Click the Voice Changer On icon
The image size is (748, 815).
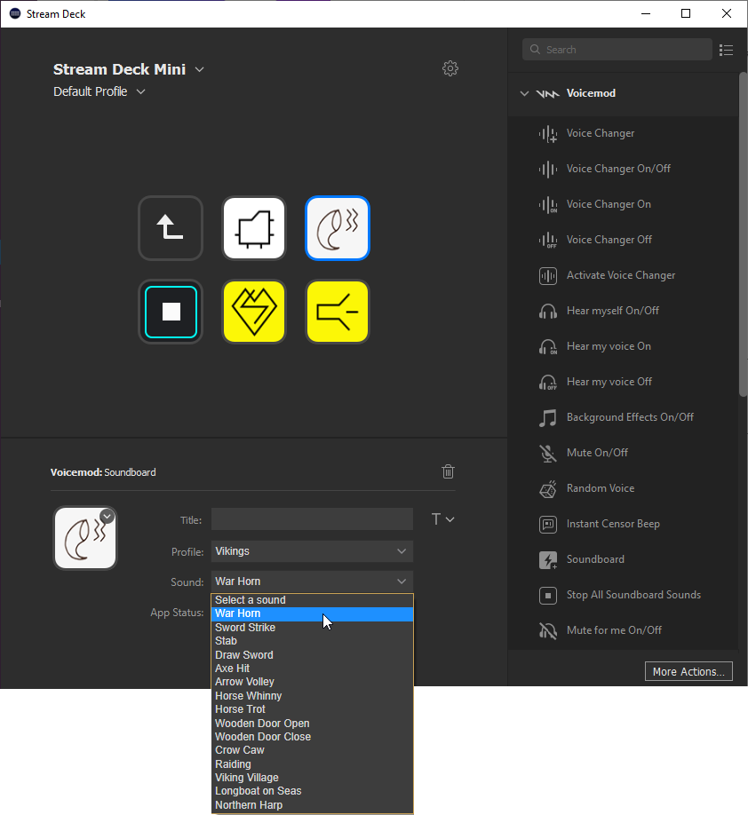(548, 204)
